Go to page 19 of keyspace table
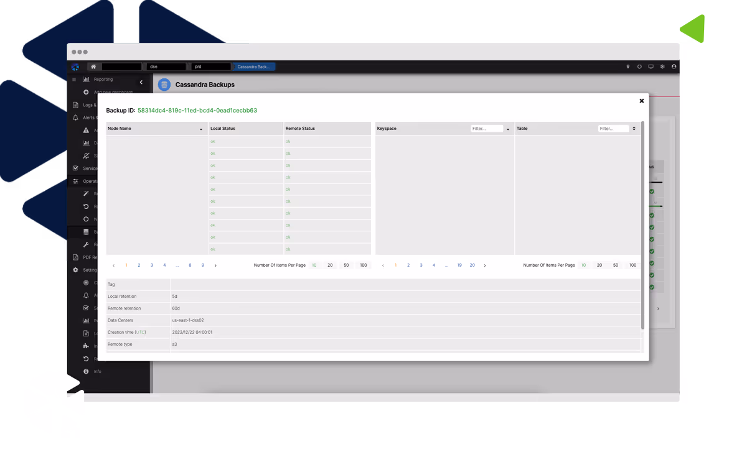 [x=459, y=266]
